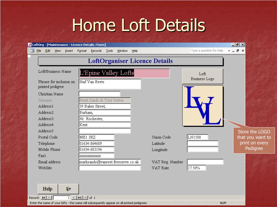
Task: Click the VAT Rate label
Action: coord(160,168)
